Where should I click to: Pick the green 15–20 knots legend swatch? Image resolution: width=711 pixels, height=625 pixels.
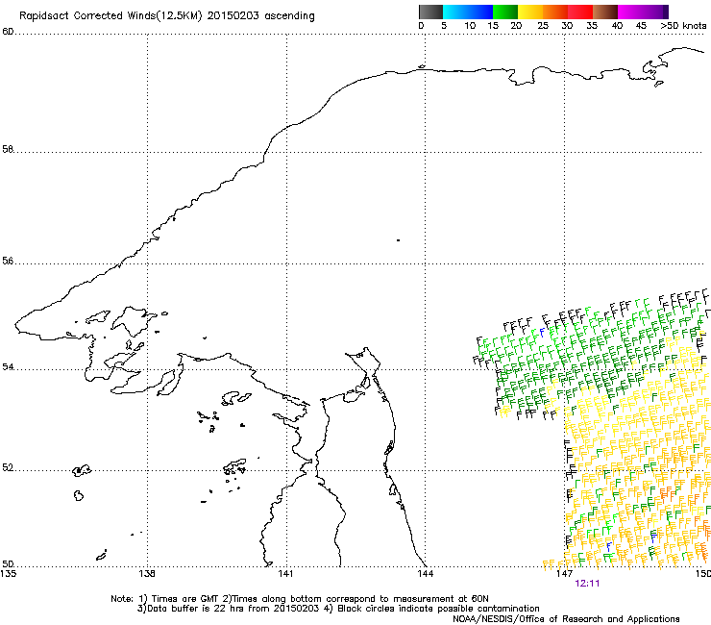click(505, 12)
